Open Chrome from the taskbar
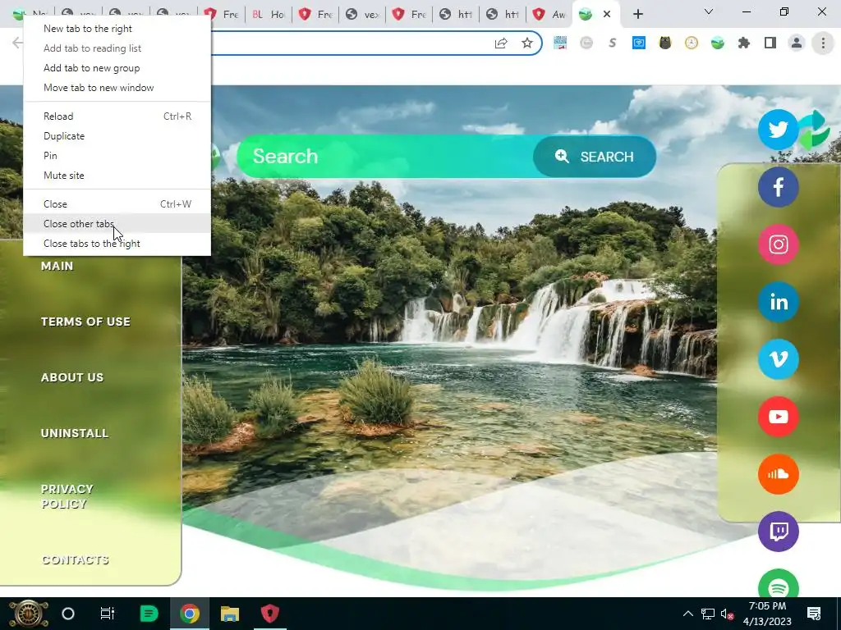The height and width of the screenshot is (630, 841). click(190, 614)
